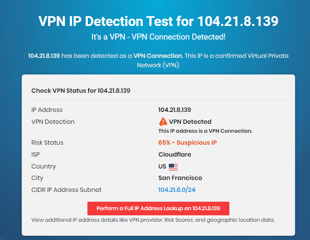Click the VPN Detected status text
This screenshot has height=240, width=310.
coord(190,122)
